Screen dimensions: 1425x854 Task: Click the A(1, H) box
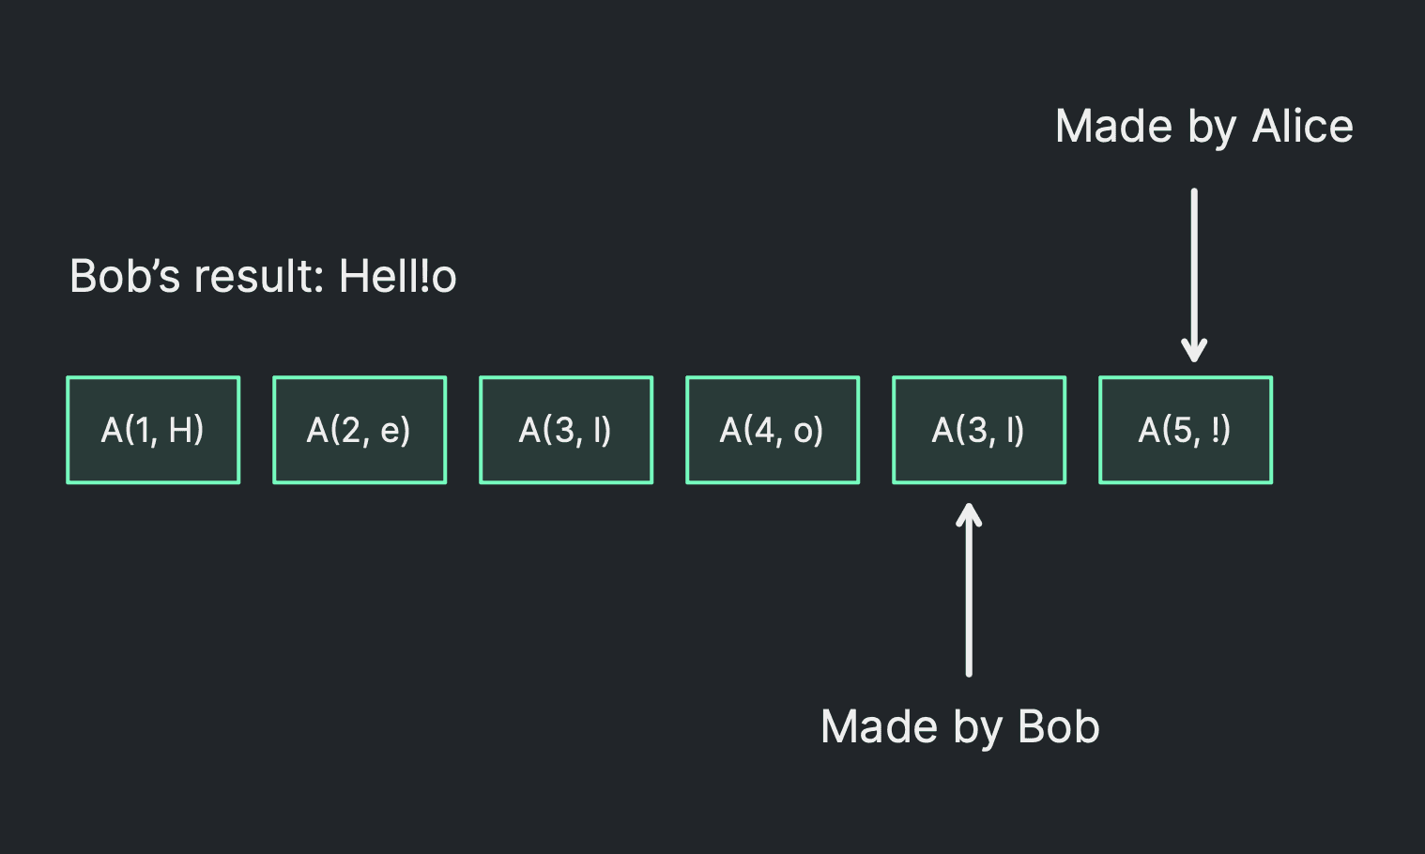pos(153,431)
